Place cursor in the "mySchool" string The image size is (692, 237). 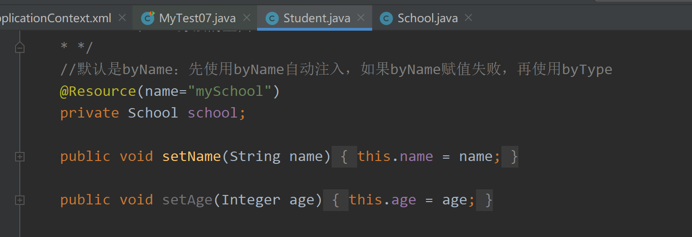click(230, 91)
